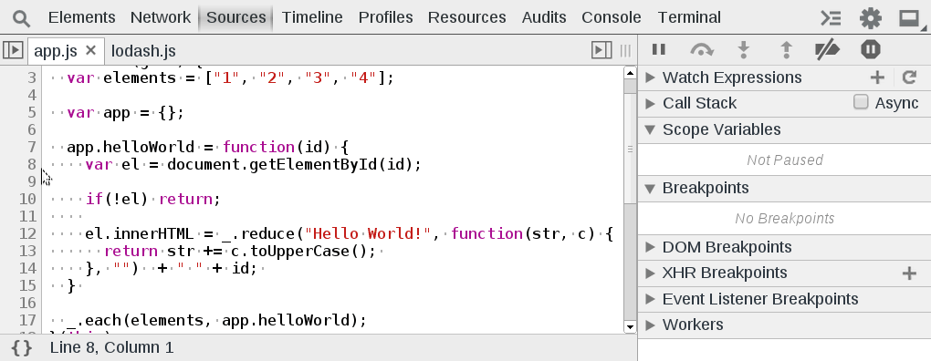Show the file navigator sidebar icon
Screen dimensions: 931x361
click(x=13, y=50)
